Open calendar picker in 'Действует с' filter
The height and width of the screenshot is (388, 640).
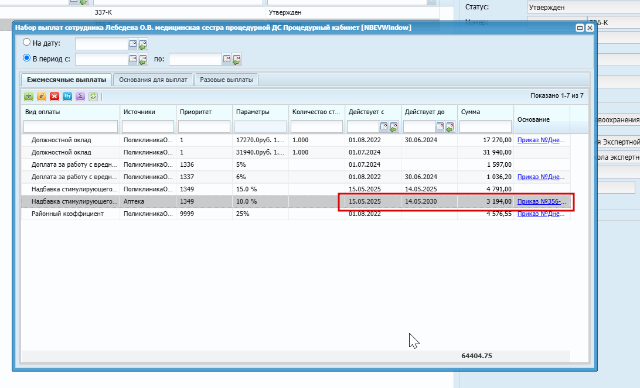tap(384, 126)
